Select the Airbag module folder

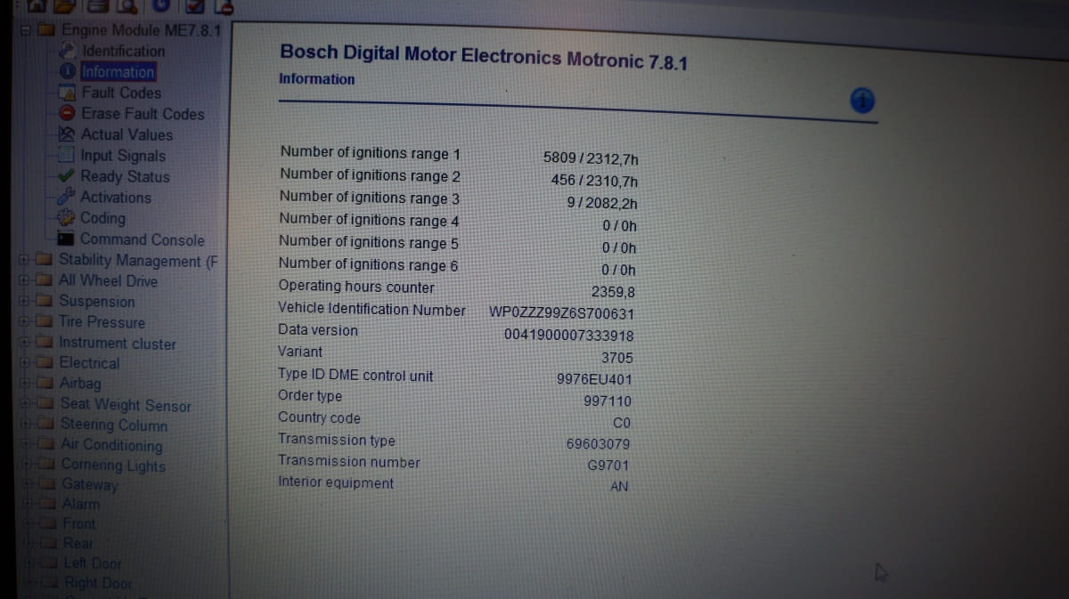click(79, 384)
